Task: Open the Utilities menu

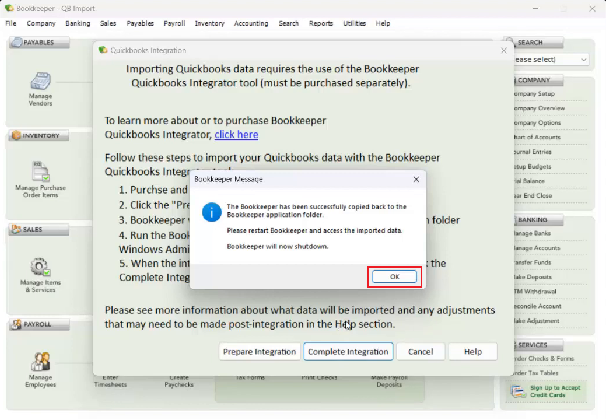Action: (355, 23)
